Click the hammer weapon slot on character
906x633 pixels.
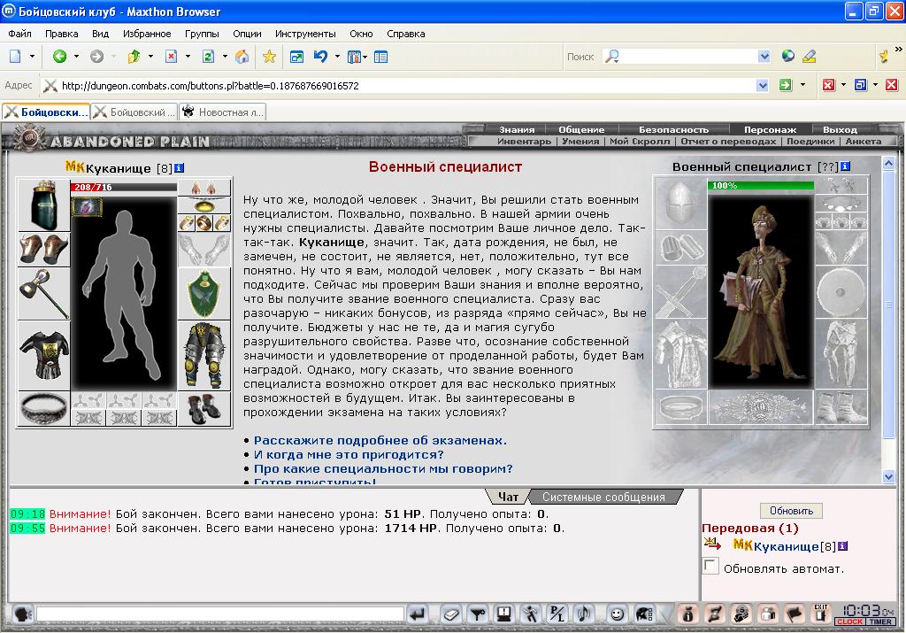pyautogui.click(x=44, y=294)
